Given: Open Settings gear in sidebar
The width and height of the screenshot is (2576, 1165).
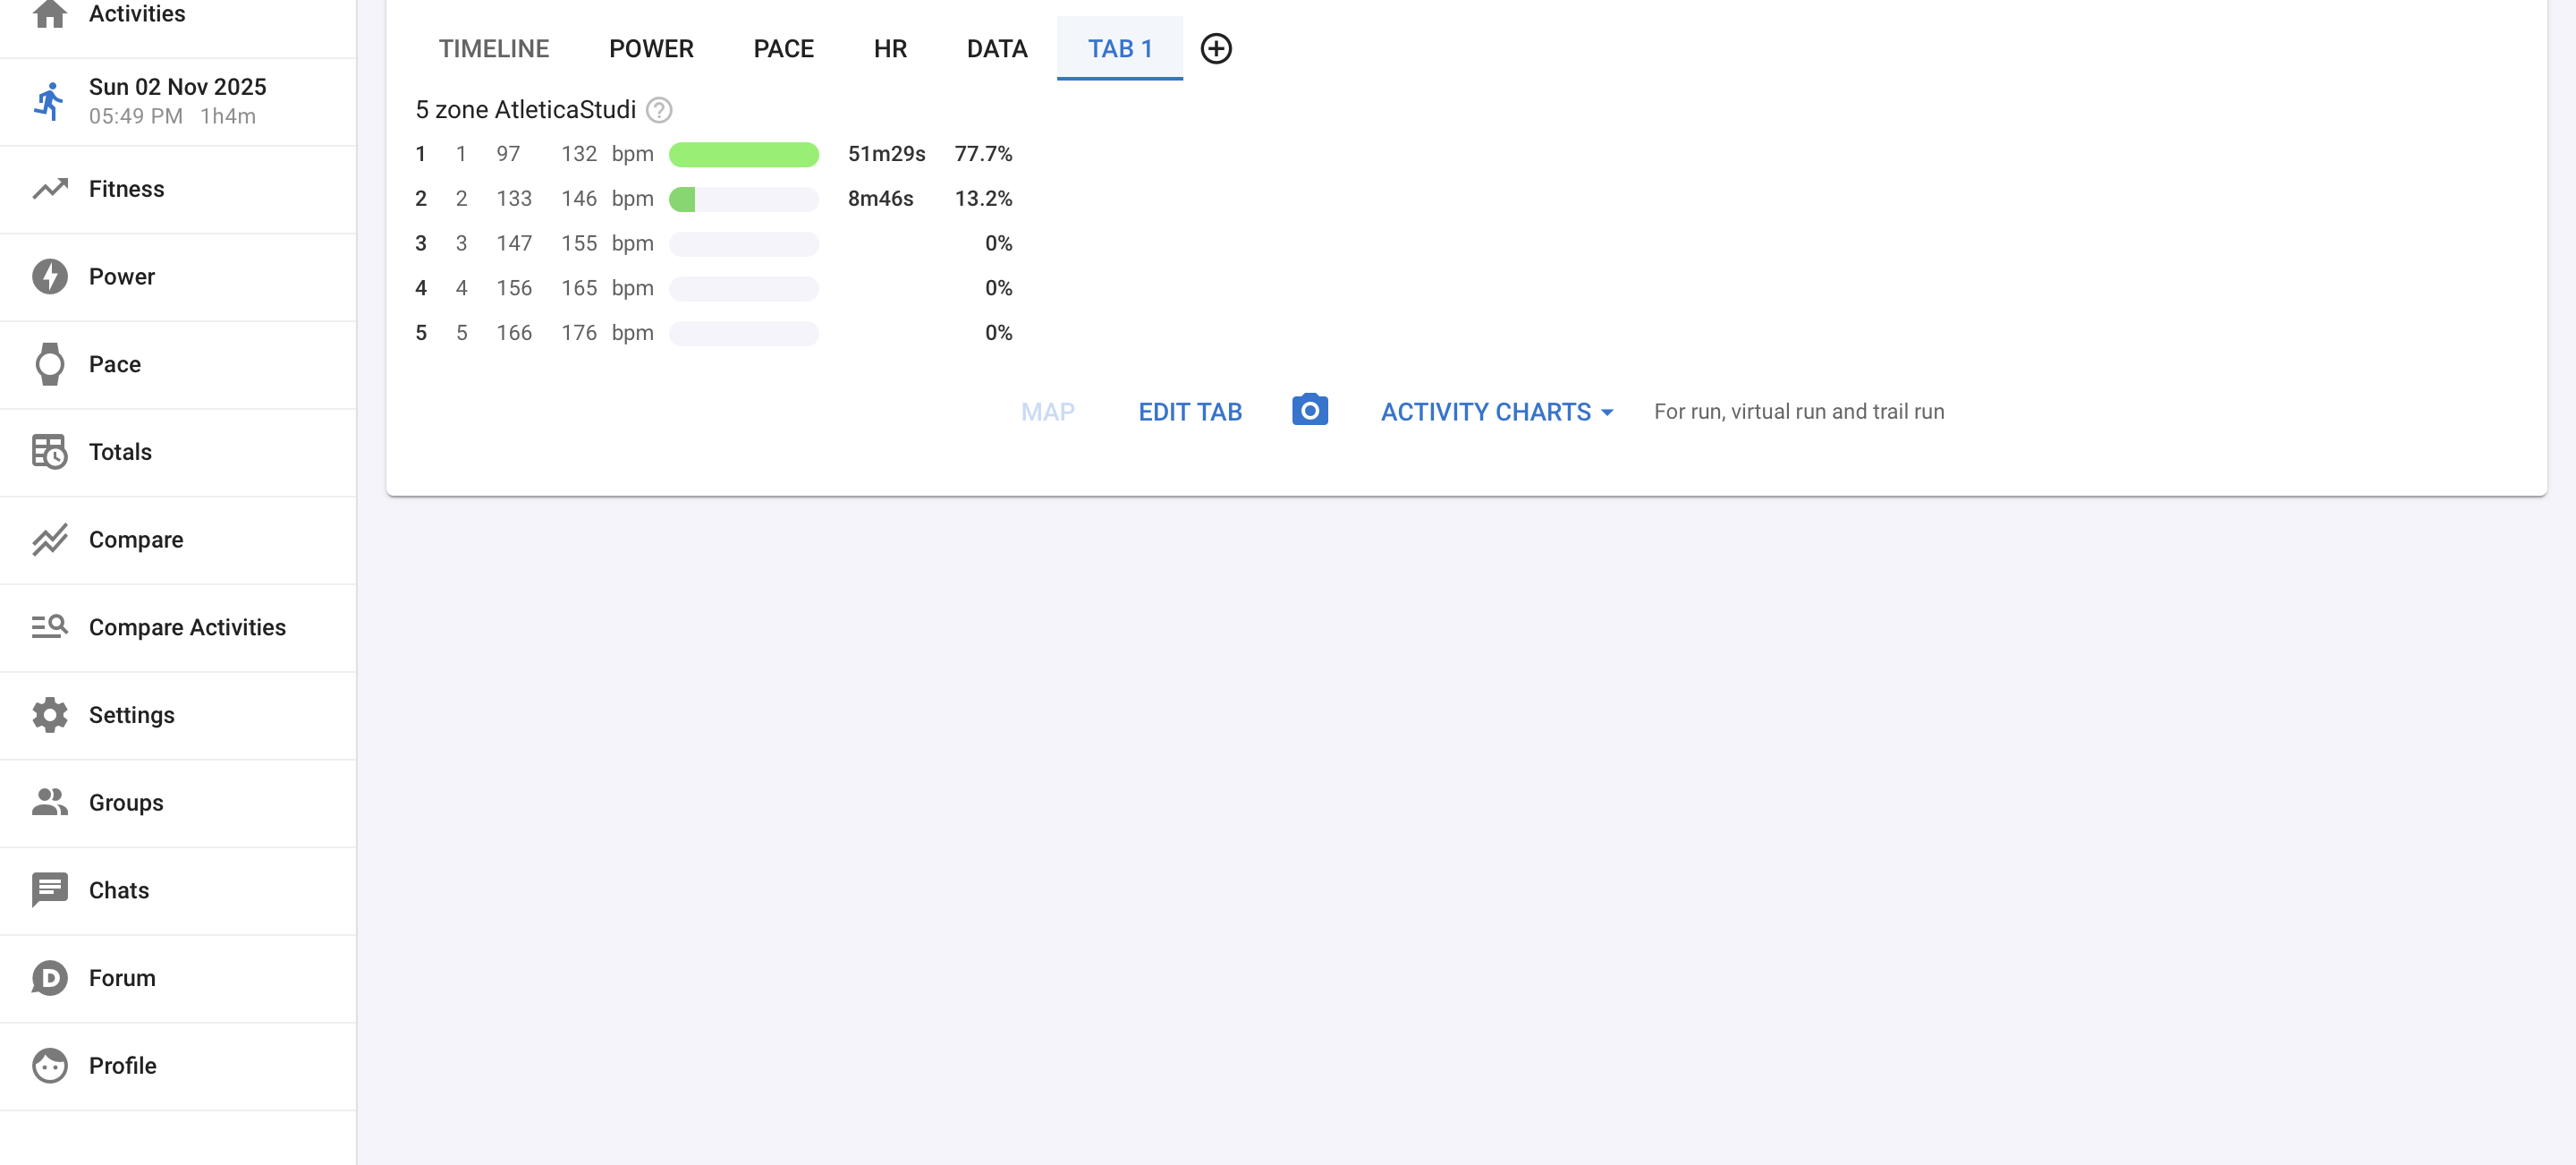Looking at the screenshot, I should 49,715.
